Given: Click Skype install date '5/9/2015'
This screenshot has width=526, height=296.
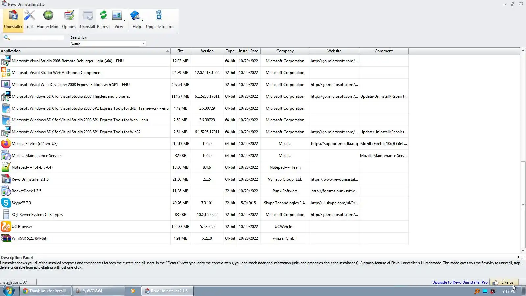Looking at the screenshot, I should pyautogui.click(x=249, y=203).
